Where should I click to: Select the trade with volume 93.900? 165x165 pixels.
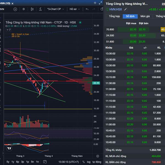click(x=134, y=65)
